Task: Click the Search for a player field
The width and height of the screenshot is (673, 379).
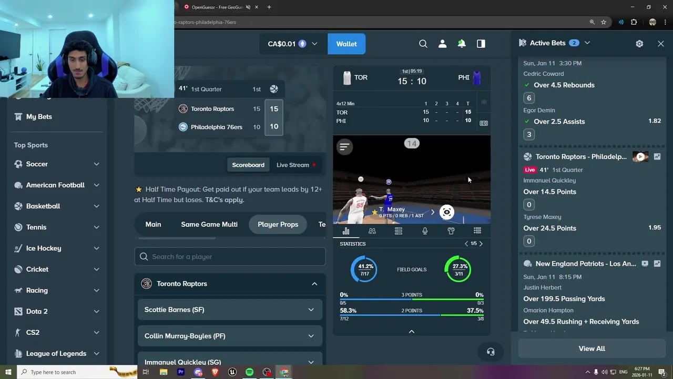Action: pos(230,256)
